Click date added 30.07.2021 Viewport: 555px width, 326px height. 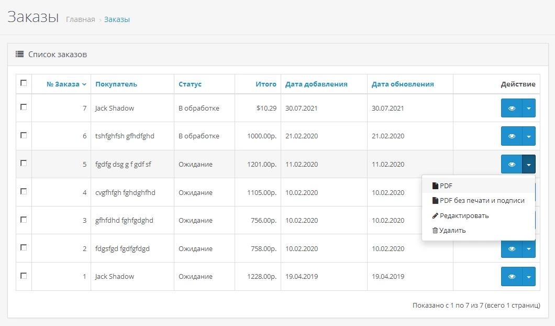point(302,108)
